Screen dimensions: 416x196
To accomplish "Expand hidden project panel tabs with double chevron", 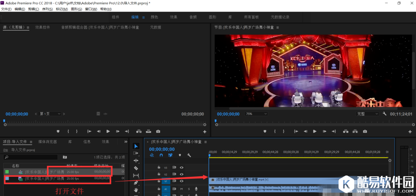I will coord(126,142).
